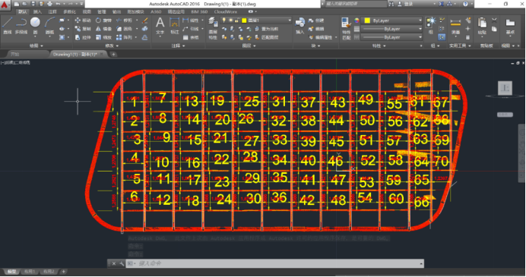Click the new drawing tab plus button
This screenshot has width=526, height=277.
[x=114, y=54]
